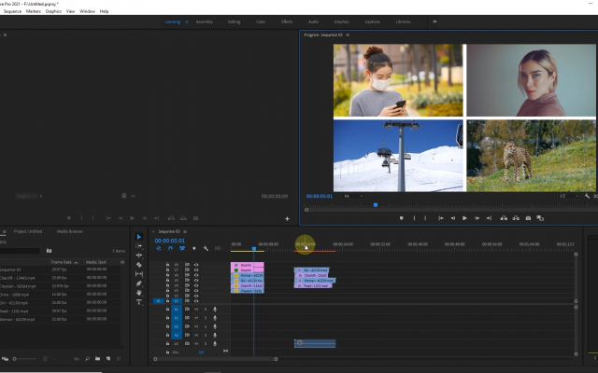The width and height of the screenshot is (598, 373).
Task: Adjust Project panel thumbnail zoom slider
Action: pyautogui.click(x=25, y=359)
